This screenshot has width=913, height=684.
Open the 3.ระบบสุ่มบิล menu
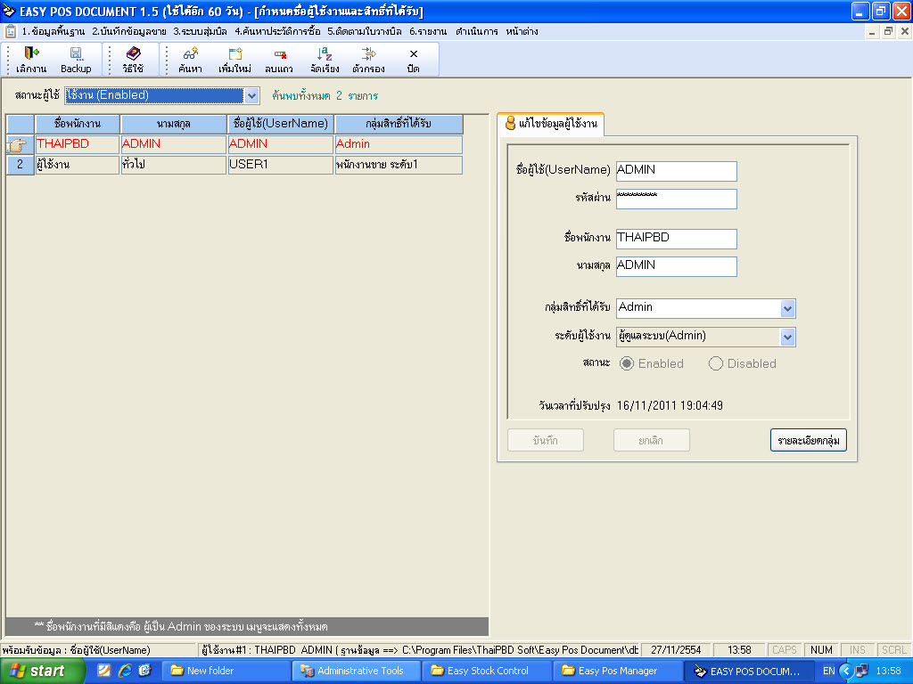tap(200, 31)
